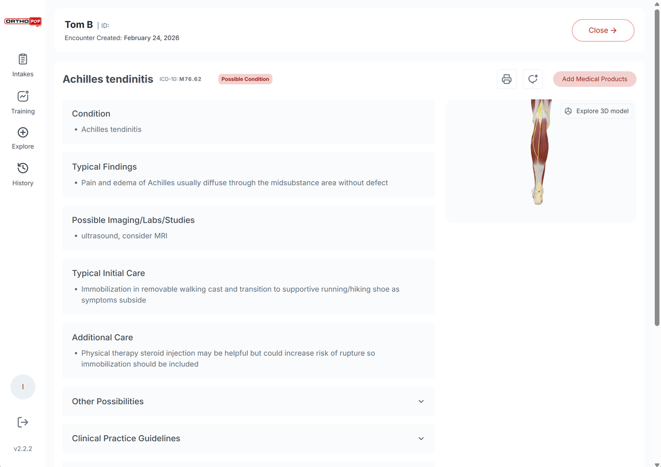The width and height of the screenshot is (661, 467).
Task: Click the regenerate with AI sparkle icon
Action: coord(533,79)
